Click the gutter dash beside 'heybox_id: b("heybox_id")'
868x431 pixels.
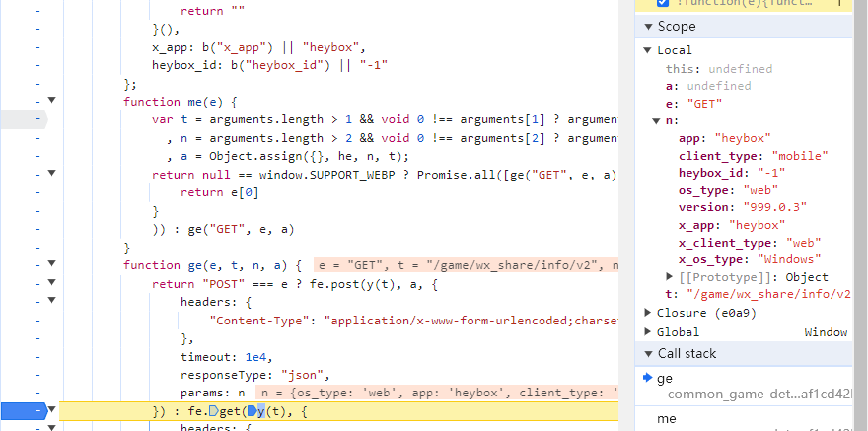pyautogui.click(x=37, y=65)
